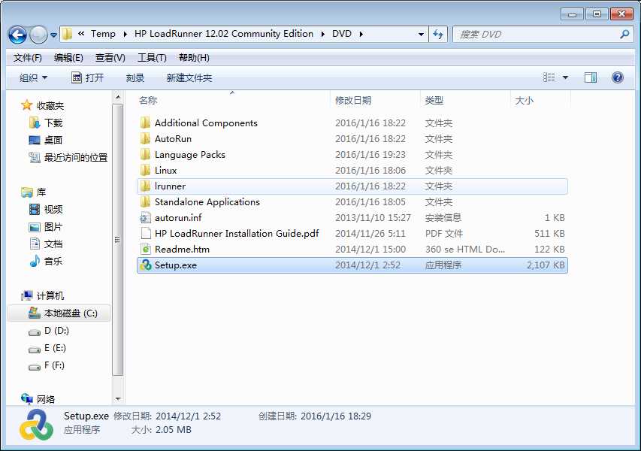Select the Linux folder icon
Viewport: 641px width, 451px height.
click(x=145, y=170)
